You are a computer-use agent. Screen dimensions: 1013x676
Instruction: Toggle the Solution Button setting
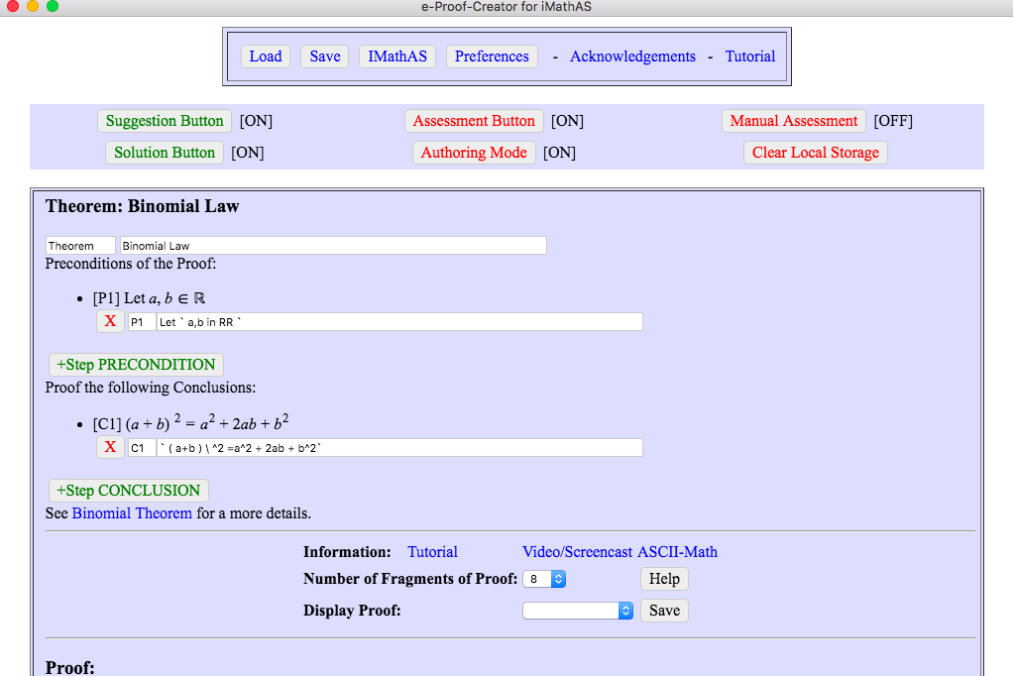coord(164,152)
